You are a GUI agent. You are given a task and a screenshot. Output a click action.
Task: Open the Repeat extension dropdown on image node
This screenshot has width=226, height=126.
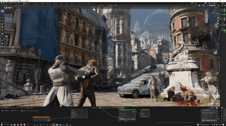coord(79,112)
